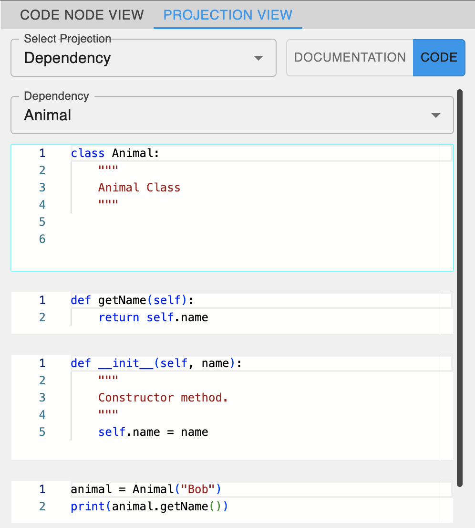Click the vertical scrollbar of the panel

pos(460,286)
